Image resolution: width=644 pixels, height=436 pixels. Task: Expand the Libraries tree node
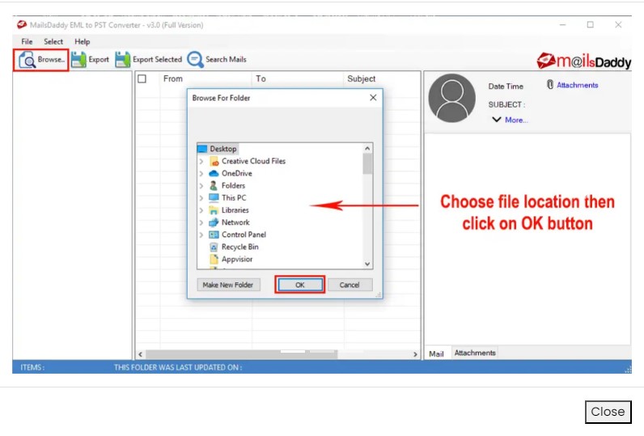201,210
